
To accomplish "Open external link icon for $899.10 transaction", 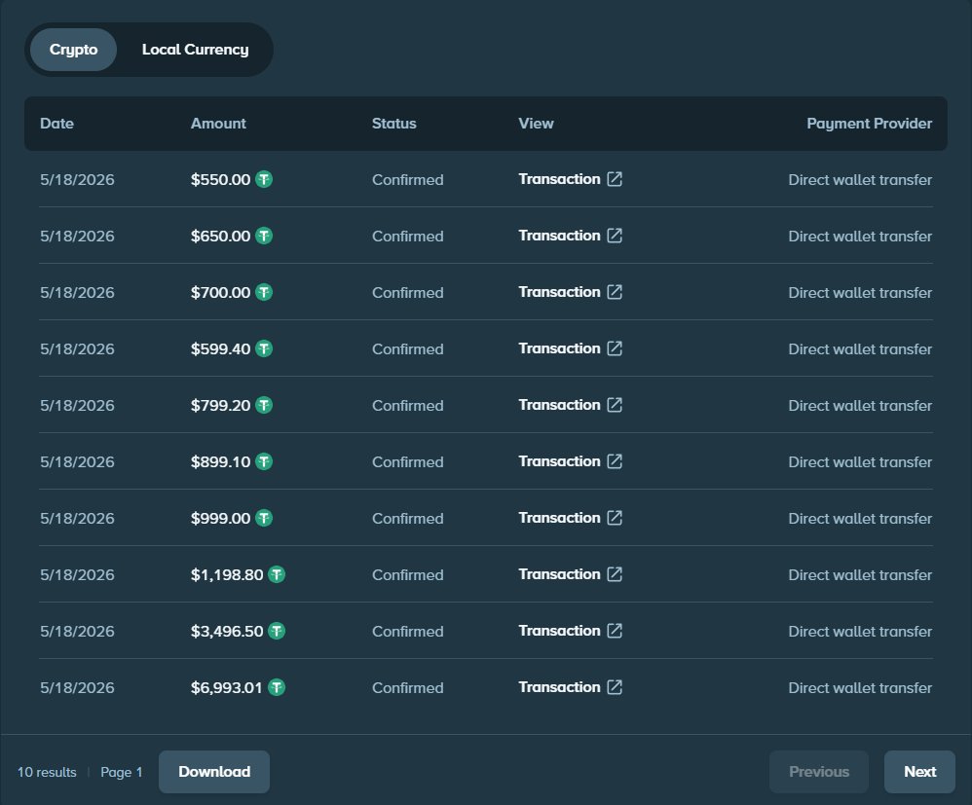I will [615, 461].
